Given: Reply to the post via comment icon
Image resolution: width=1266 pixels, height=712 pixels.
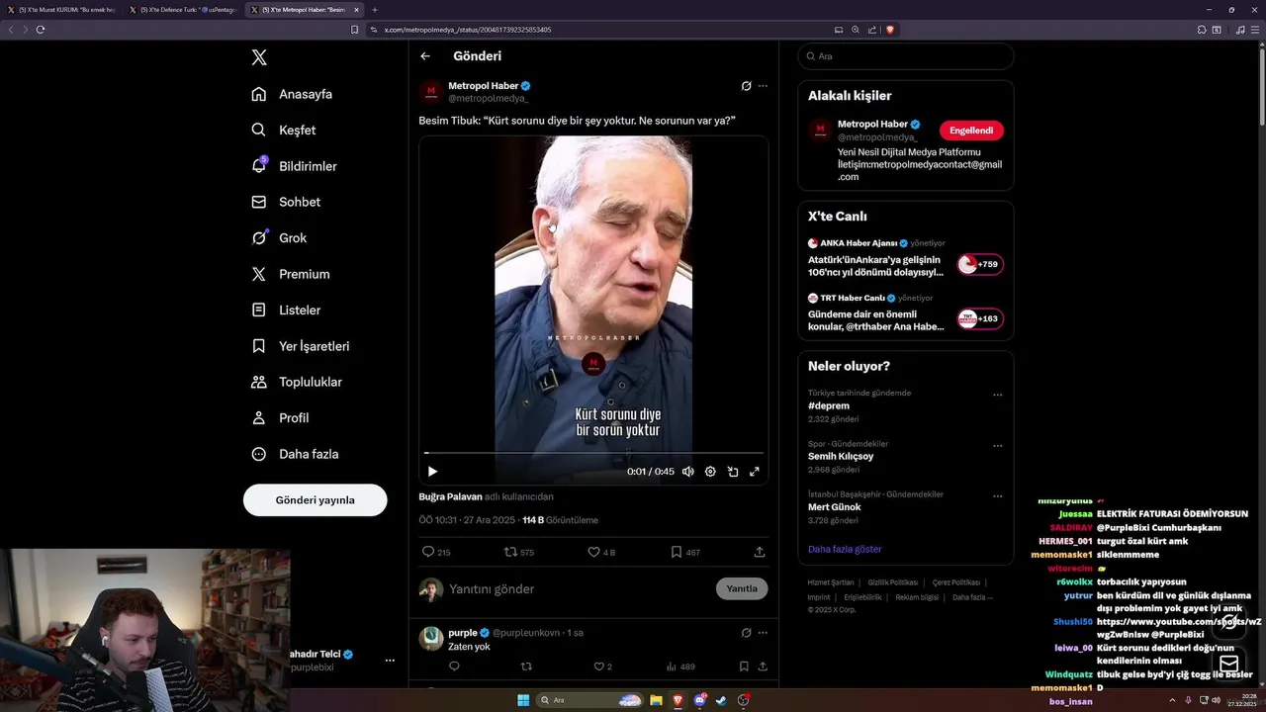Looking at the screenshot, I should [435, 552].
